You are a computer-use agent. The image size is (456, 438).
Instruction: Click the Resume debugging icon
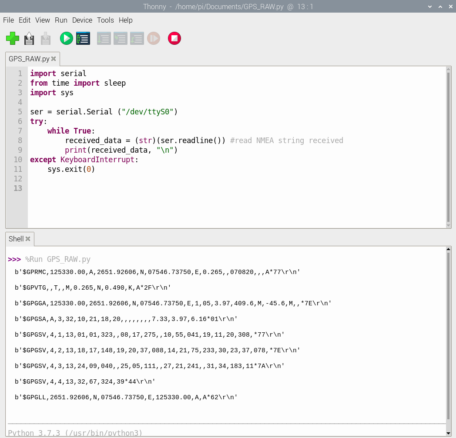[x=153, y=38]
